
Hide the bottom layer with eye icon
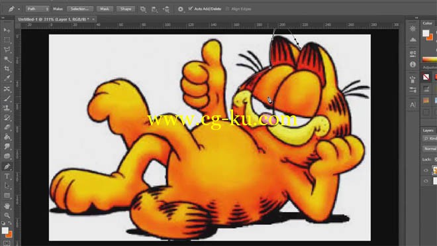tap(426, 181)
